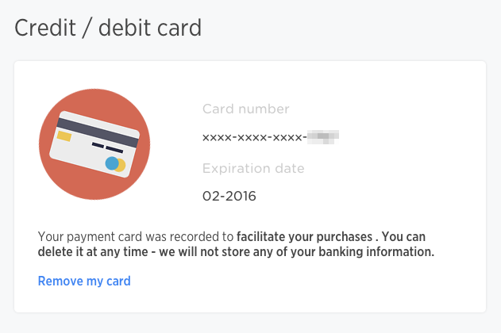Click the dark dashes on card icon
Screen dimensions: 501x333
coord(107,147)
